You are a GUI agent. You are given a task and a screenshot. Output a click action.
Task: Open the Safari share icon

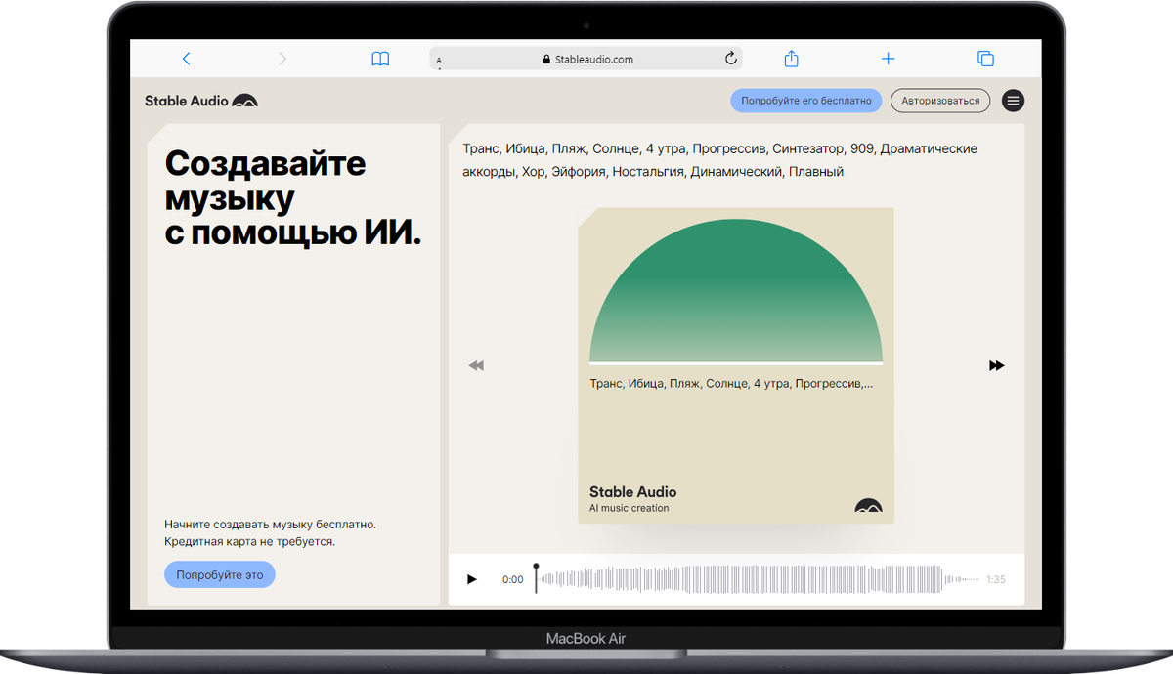pos(792,59)
